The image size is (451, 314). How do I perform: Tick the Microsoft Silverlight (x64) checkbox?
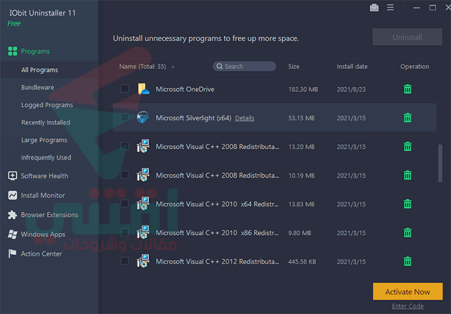(124, 117)
